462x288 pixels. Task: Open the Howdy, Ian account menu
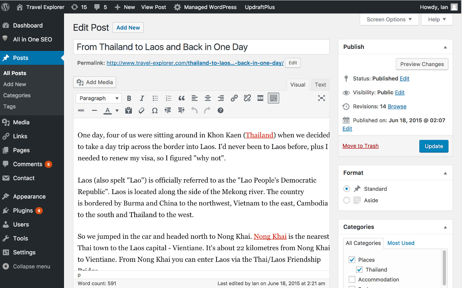(439, 7)
